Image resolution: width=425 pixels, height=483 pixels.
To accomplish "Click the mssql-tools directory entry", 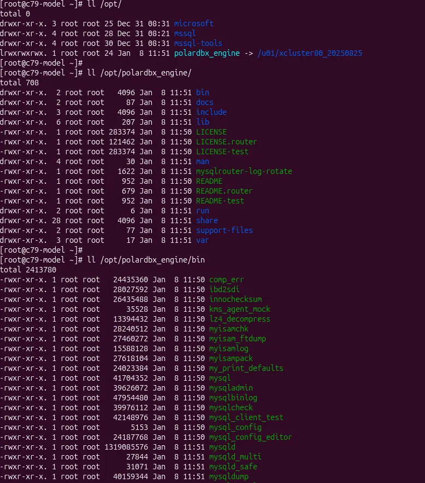I will pos(198,43).
